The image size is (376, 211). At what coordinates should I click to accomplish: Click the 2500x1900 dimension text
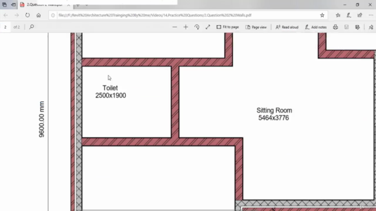110,96
